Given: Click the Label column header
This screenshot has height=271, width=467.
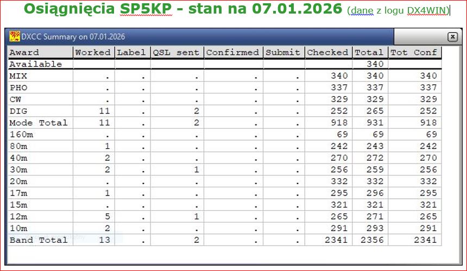Looking at the screenshot, I should tap(131, 53).
